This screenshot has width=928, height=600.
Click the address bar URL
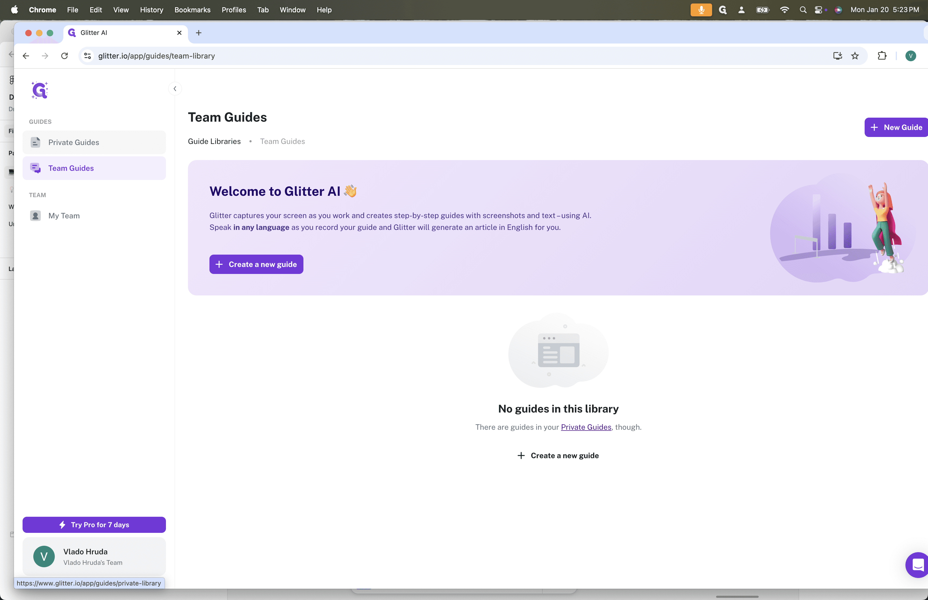pyautogui.click(x=157, y=56)
